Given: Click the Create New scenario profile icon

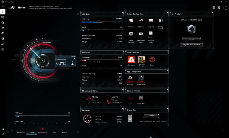Looking at the screenshot, I should point(141,98).
